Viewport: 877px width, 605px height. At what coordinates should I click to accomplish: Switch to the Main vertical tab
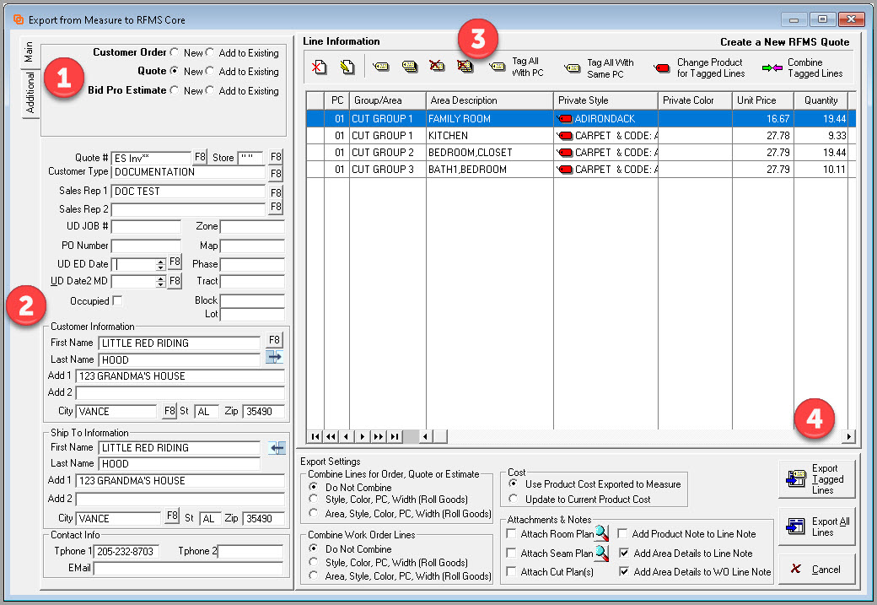[x=29, y=52]
